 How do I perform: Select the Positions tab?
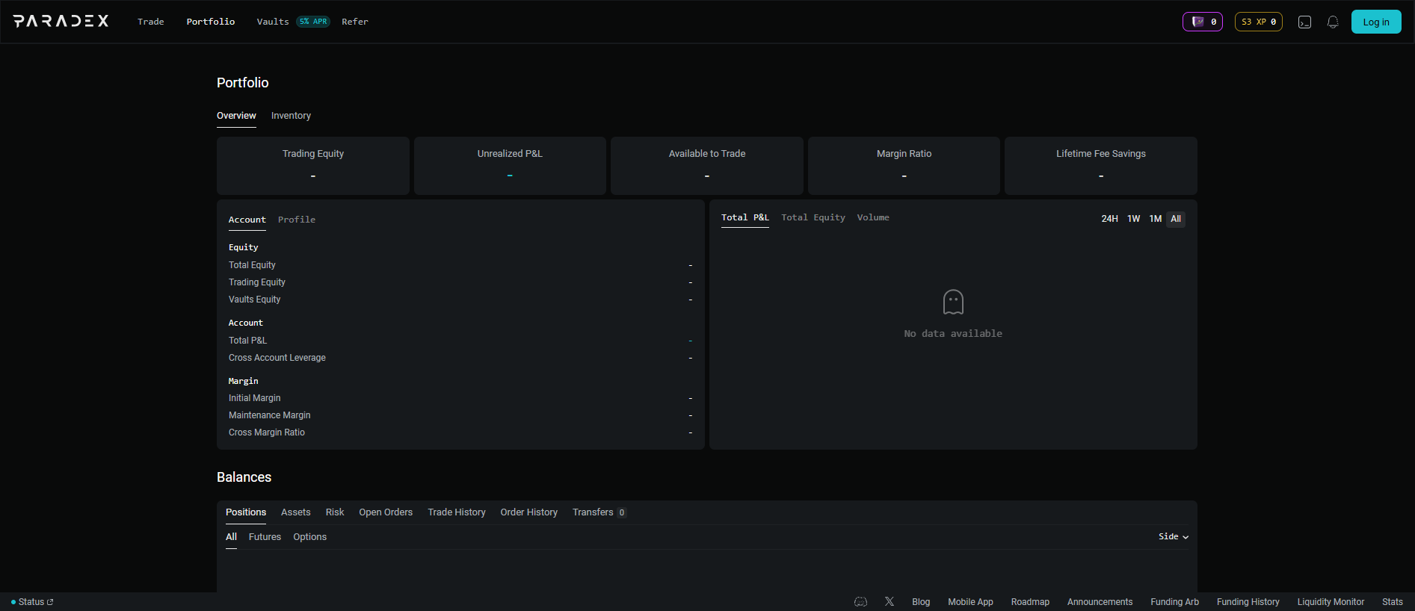pyautogui.click(x=246, y=512)
